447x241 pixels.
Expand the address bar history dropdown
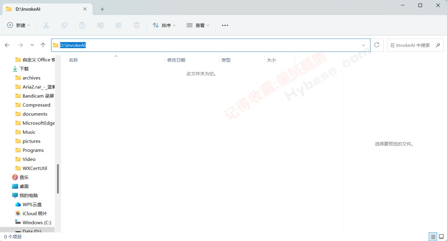pyautogui.click(x=364, y=45)
